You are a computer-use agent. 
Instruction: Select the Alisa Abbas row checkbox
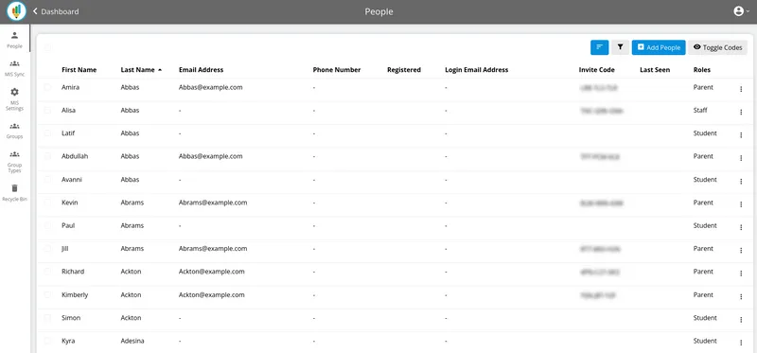point(47,110)
